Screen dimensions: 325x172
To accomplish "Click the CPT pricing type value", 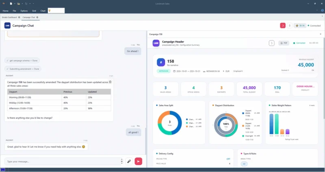I will click(228, 159).
